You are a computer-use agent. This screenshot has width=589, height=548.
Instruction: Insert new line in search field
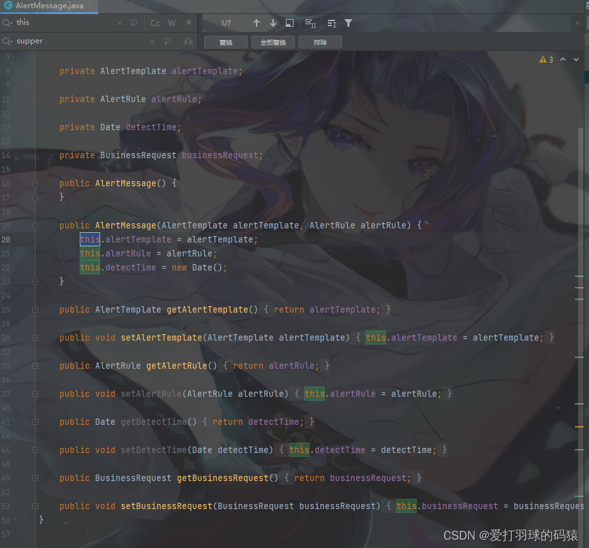coord(133,24)
